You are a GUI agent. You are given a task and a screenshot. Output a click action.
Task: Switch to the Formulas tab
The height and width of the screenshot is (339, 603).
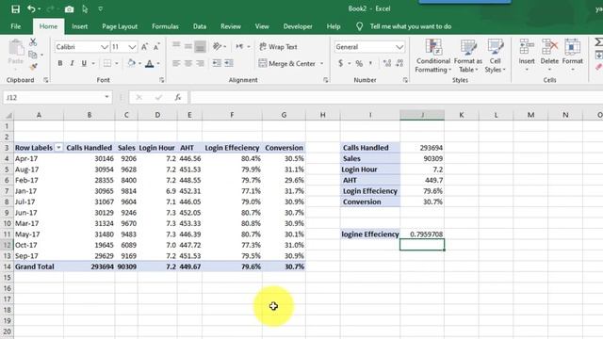(165, 26)
